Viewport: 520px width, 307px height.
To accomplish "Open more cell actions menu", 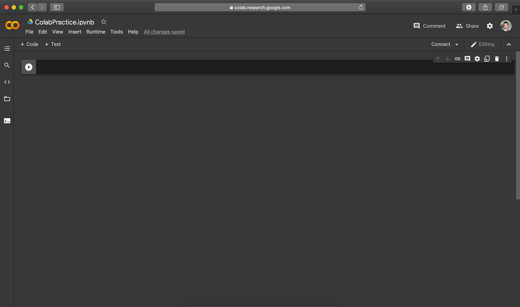I will [507, 58].
